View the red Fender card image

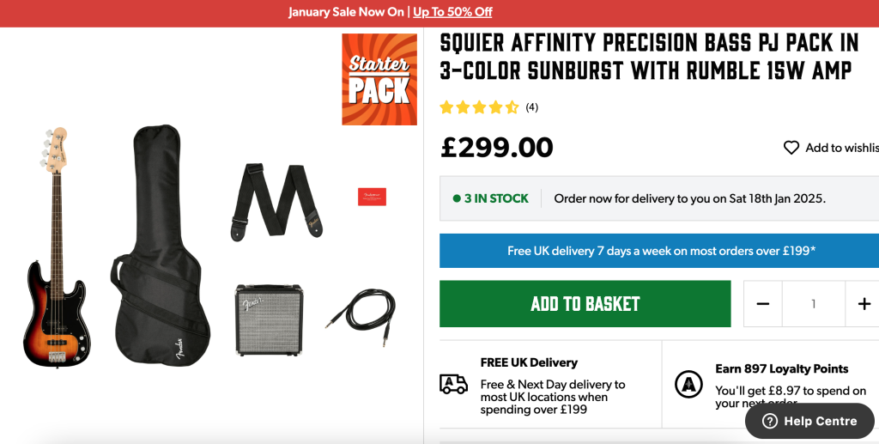tap(372, 197)
